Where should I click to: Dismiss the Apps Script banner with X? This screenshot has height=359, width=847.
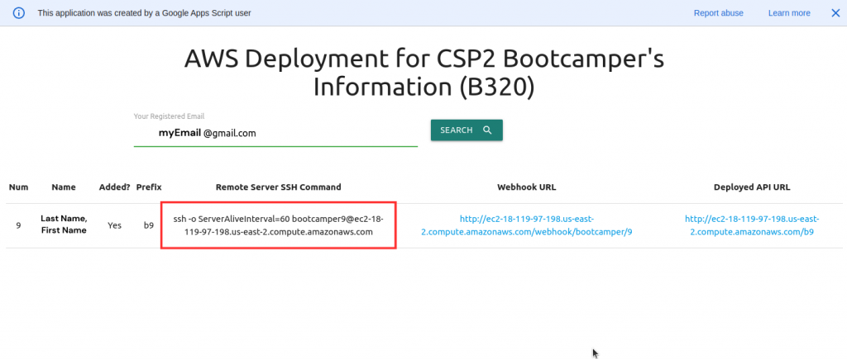pyautogui.click(x=835, y=13)
